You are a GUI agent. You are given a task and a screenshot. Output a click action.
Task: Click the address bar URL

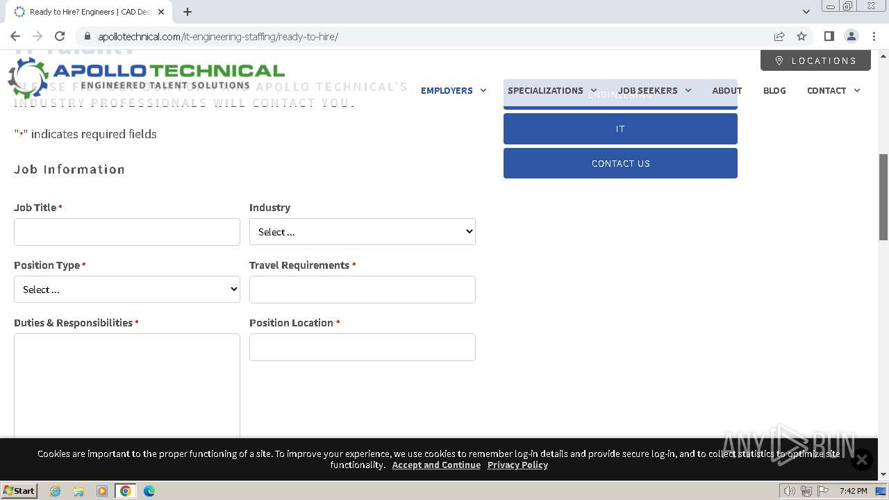(218, 36)
